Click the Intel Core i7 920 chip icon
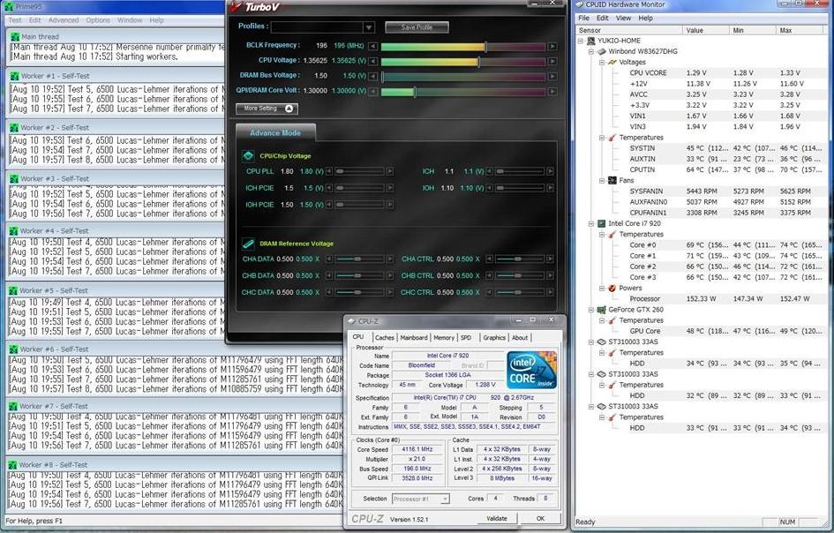The image size is (834, 533). [601, 223]
